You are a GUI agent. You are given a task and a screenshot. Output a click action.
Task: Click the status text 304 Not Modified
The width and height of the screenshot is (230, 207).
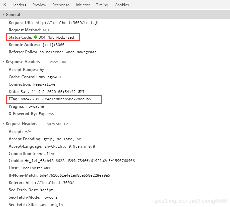pos(56,37)
